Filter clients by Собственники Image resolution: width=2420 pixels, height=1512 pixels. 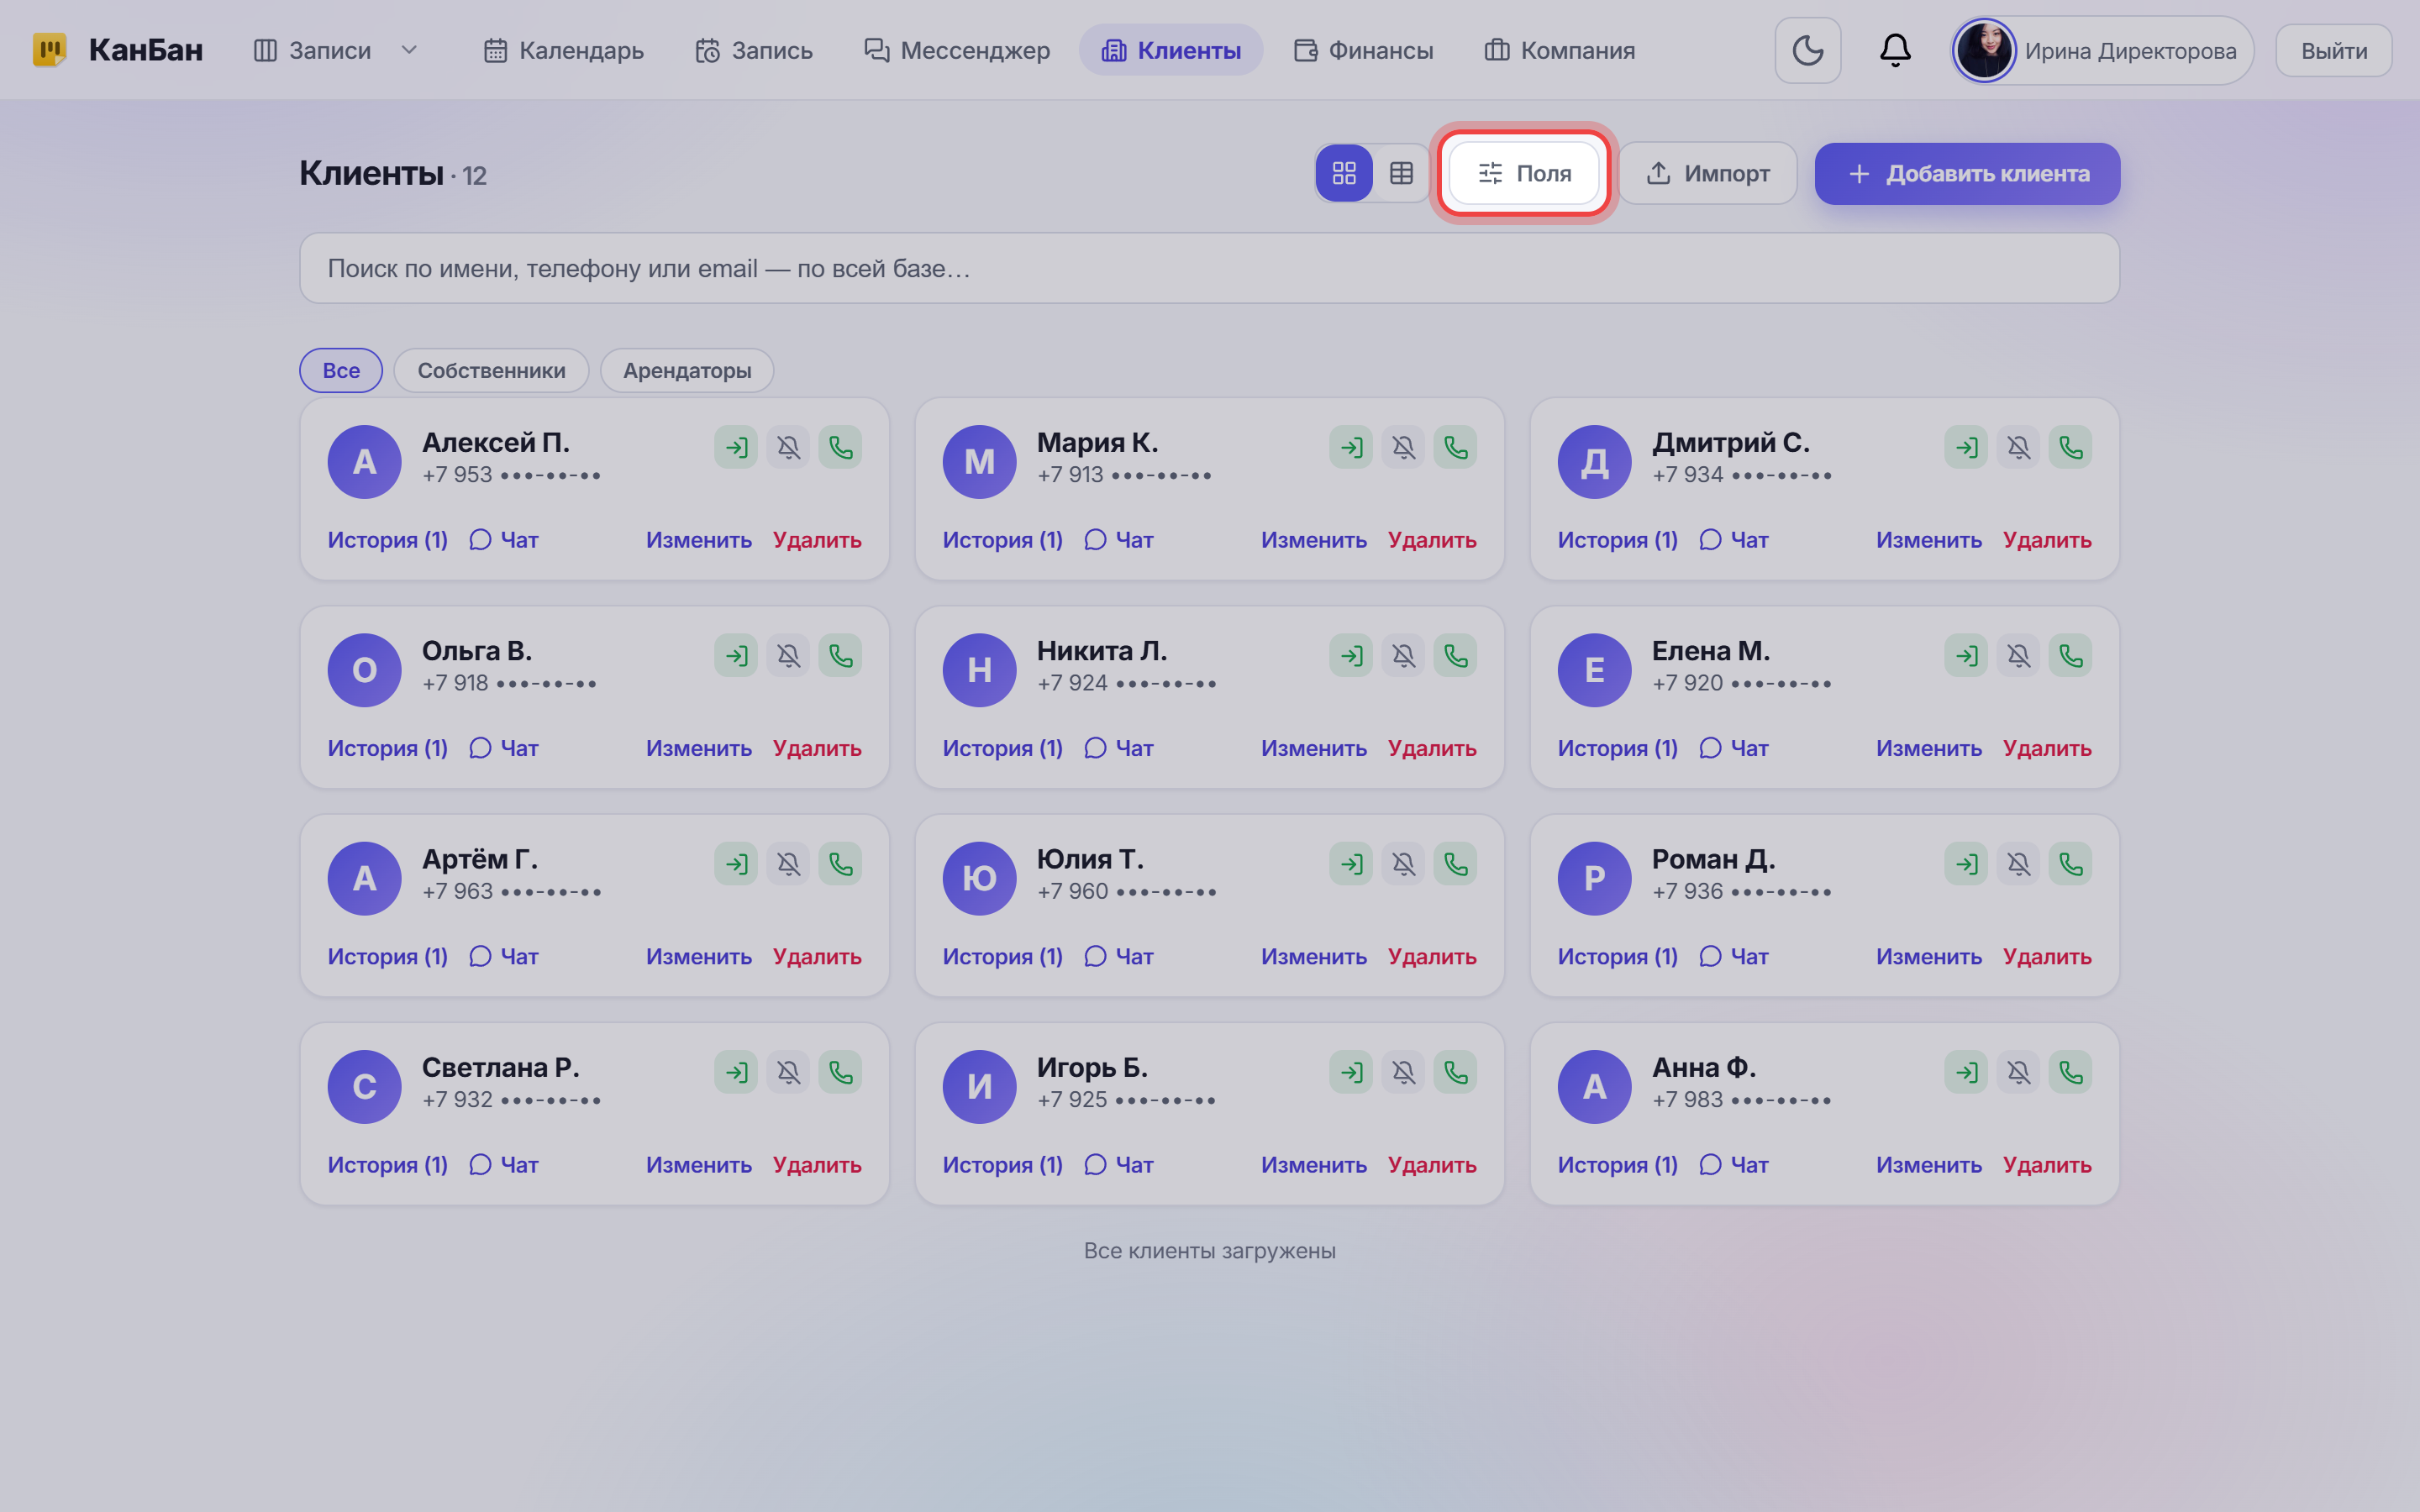pyautogui.click(x=491, y=370)
